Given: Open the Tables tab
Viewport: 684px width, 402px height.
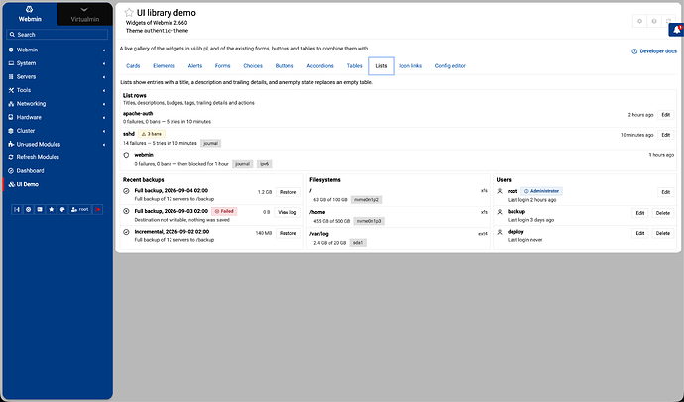Looking at the screenshot, I should click(354, 66).
